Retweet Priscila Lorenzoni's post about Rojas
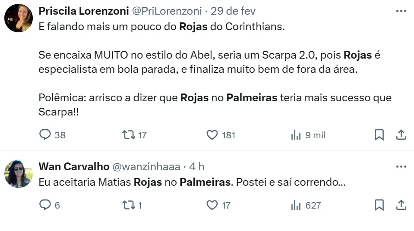Image resolution: width=414 pixels, height=231 pixels. click(x=129, y=135)
